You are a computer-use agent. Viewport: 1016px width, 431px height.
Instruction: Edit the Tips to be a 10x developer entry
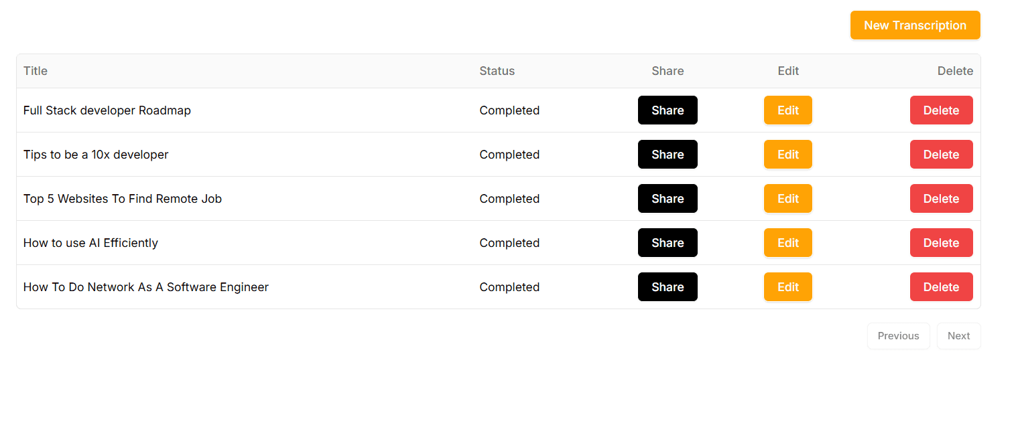pos(787,154)
